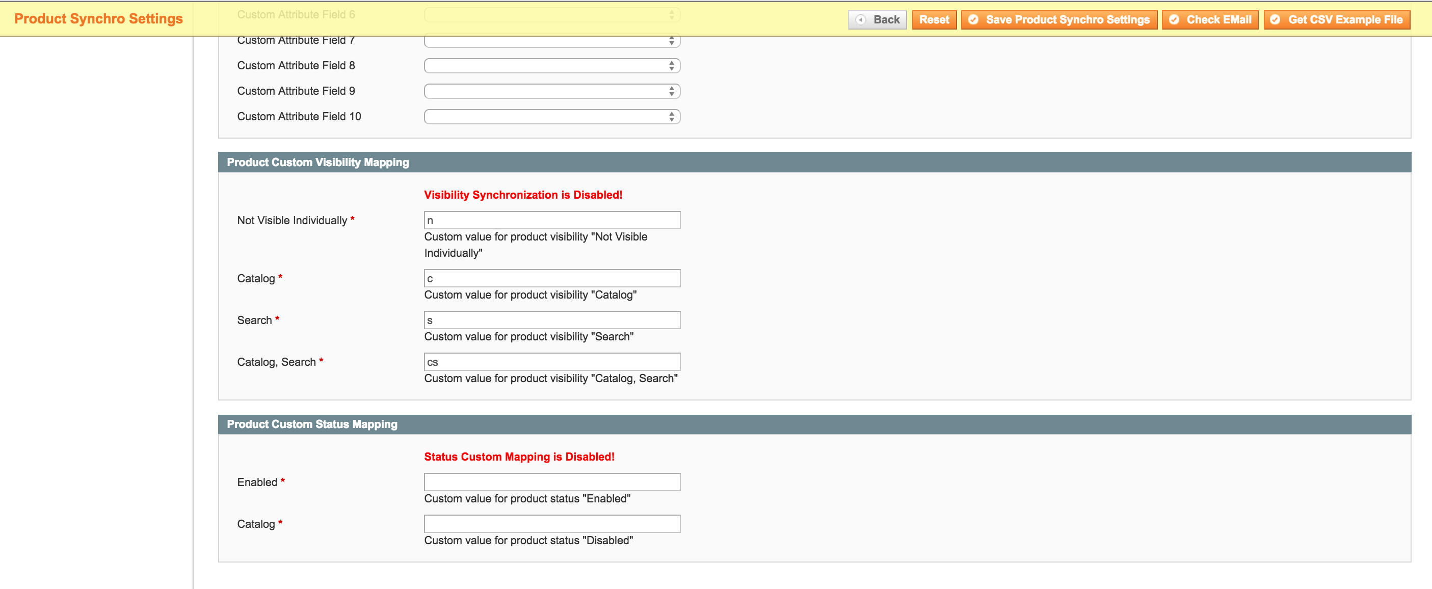Click Status Custom Mapping is Disabled warning
Viewport: 1432px width, 589px height.
pyautogui.click(x=519, y=458)
